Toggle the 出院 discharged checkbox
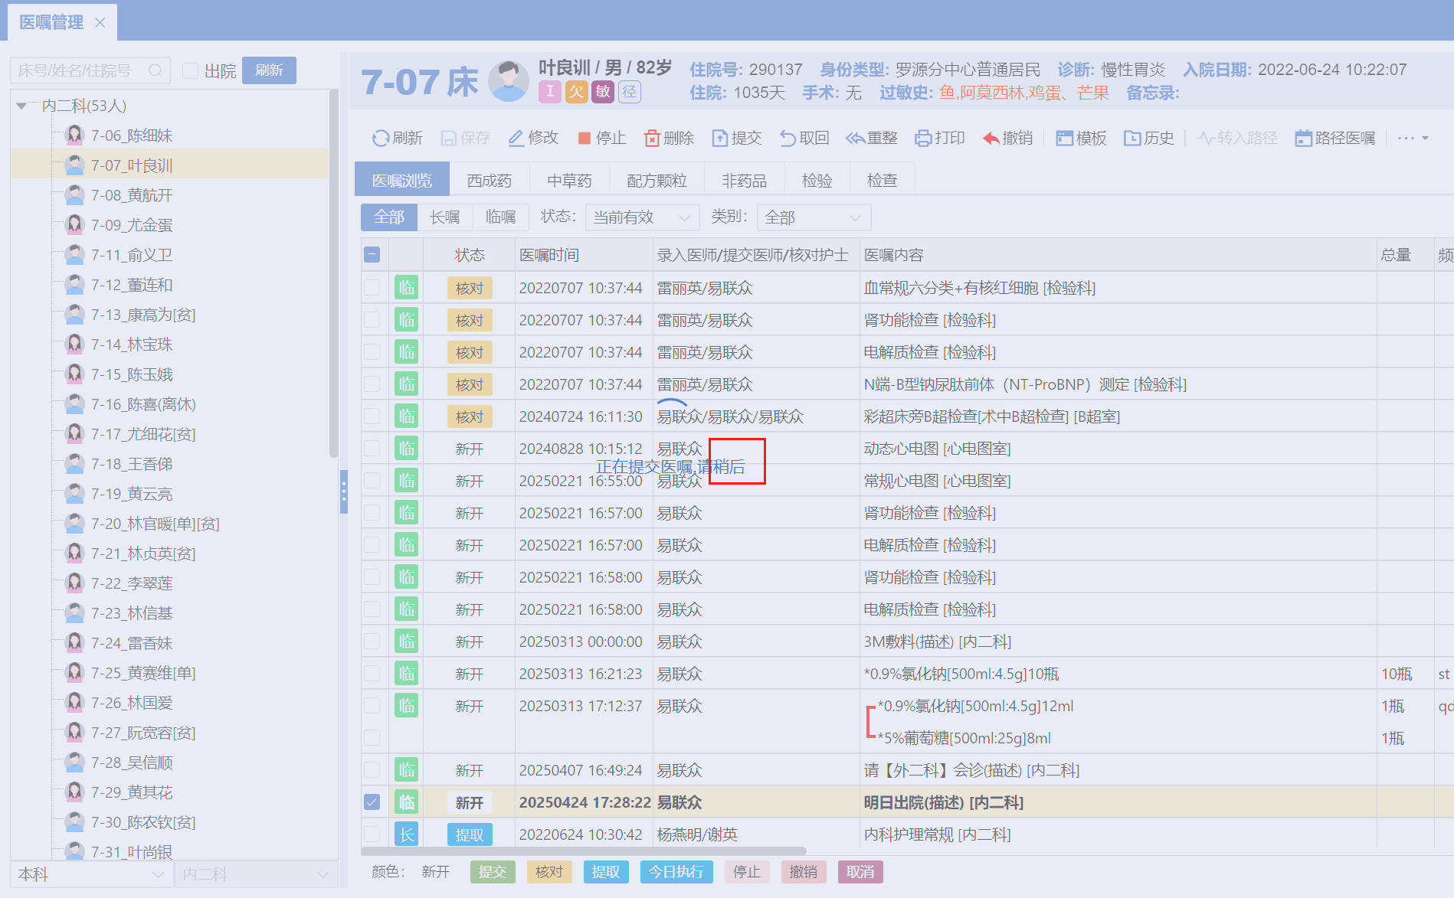 191,70
